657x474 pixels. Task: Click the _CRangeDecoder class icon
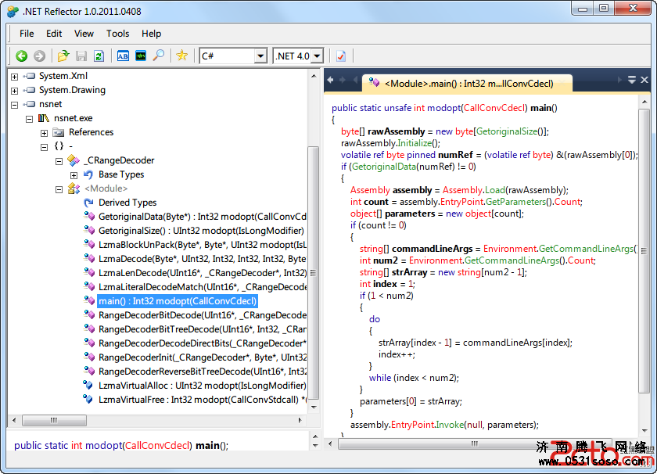click(74, 160)
